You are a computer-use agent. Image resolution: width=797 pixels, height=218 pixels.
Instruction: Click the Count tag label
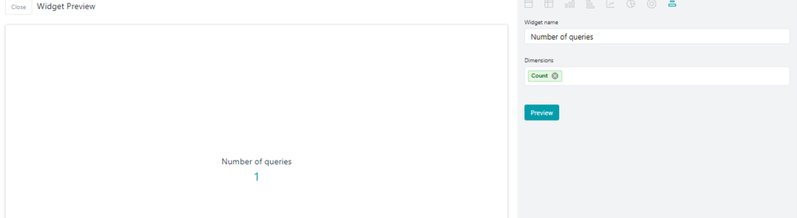[539, 76]
